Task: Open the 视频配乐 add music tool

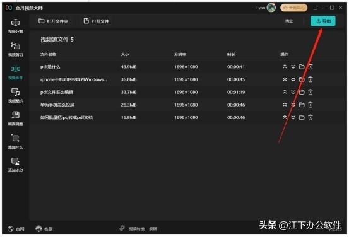Action: tap(15, 96)
